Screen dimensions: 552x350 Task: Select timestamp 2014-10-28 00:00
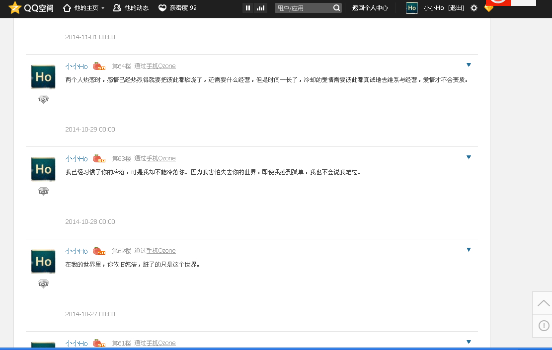click(x=90, y=221)
